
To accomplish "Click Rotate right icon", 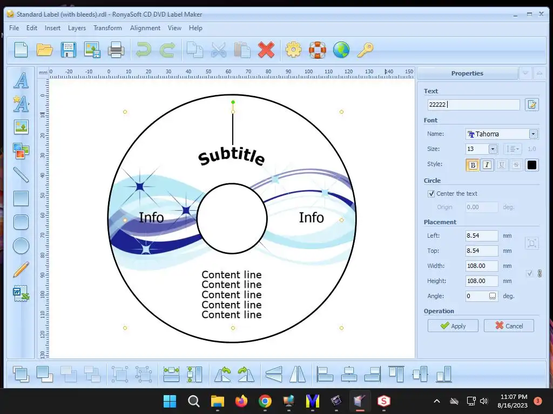I will coord(246,374).
